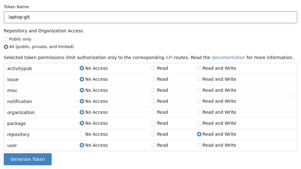
Task: Set activitypub to No Access
Action: pos(82,68)
